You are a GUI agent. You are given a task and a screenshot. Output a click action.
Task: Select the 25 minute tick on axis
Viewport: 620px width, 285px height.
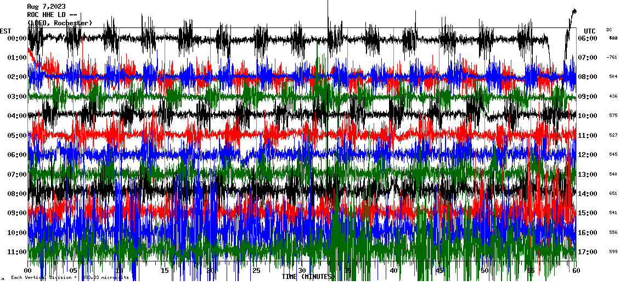256,271
